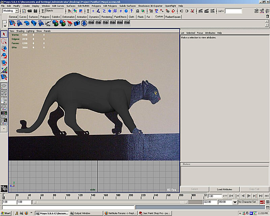Click the range slider bar
This screenshot has width=270, height=216.
pos(111,202)
